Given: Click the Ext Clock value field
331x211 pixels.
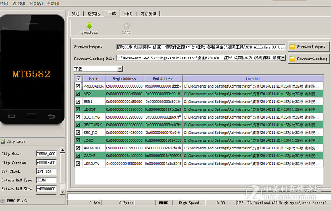Looking at the screenshot, I should pos(46,171).
